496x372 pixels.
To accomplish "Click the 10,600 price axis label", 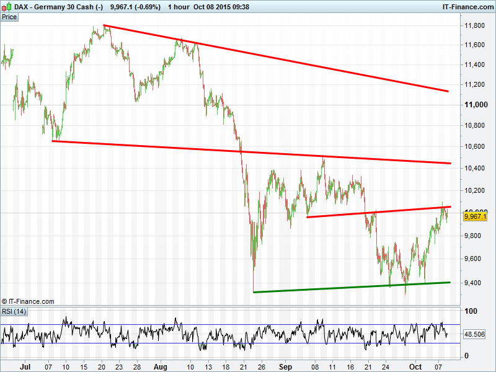I will pos(474,146).
